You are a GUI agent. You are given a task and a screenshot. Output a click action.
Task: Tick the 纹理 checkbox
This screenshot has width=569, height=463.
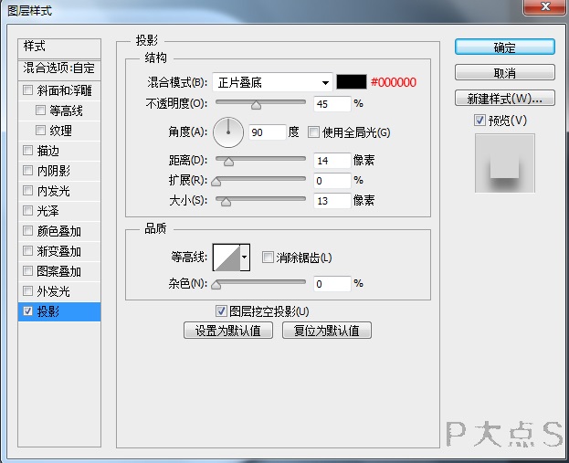tap(40, 130)
